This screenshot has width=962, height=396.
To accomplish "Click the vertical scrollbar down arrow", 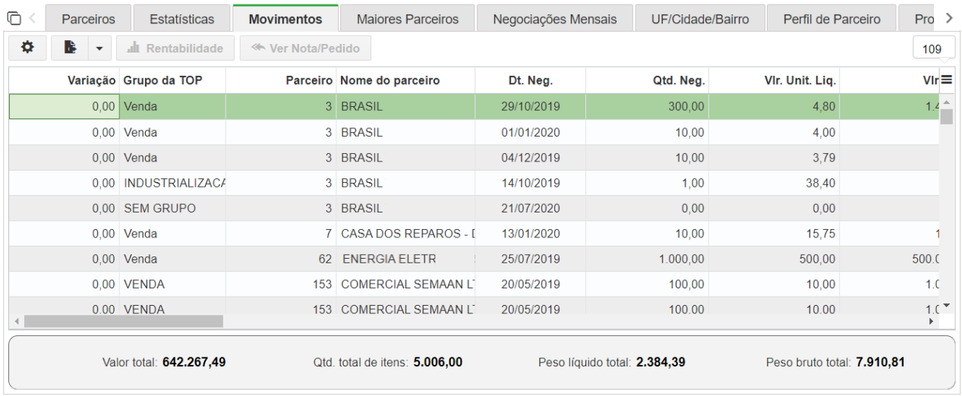I will [x=946, y=306].
